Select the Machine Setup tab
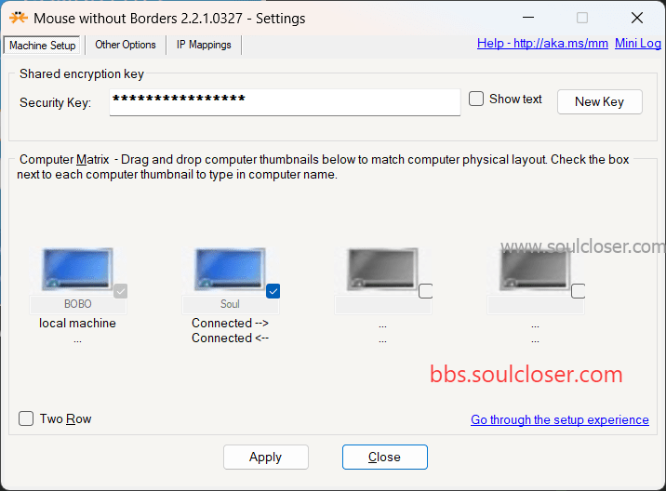Image resolution: width=666 pixels, height=491 pixels. coord(42,45)
